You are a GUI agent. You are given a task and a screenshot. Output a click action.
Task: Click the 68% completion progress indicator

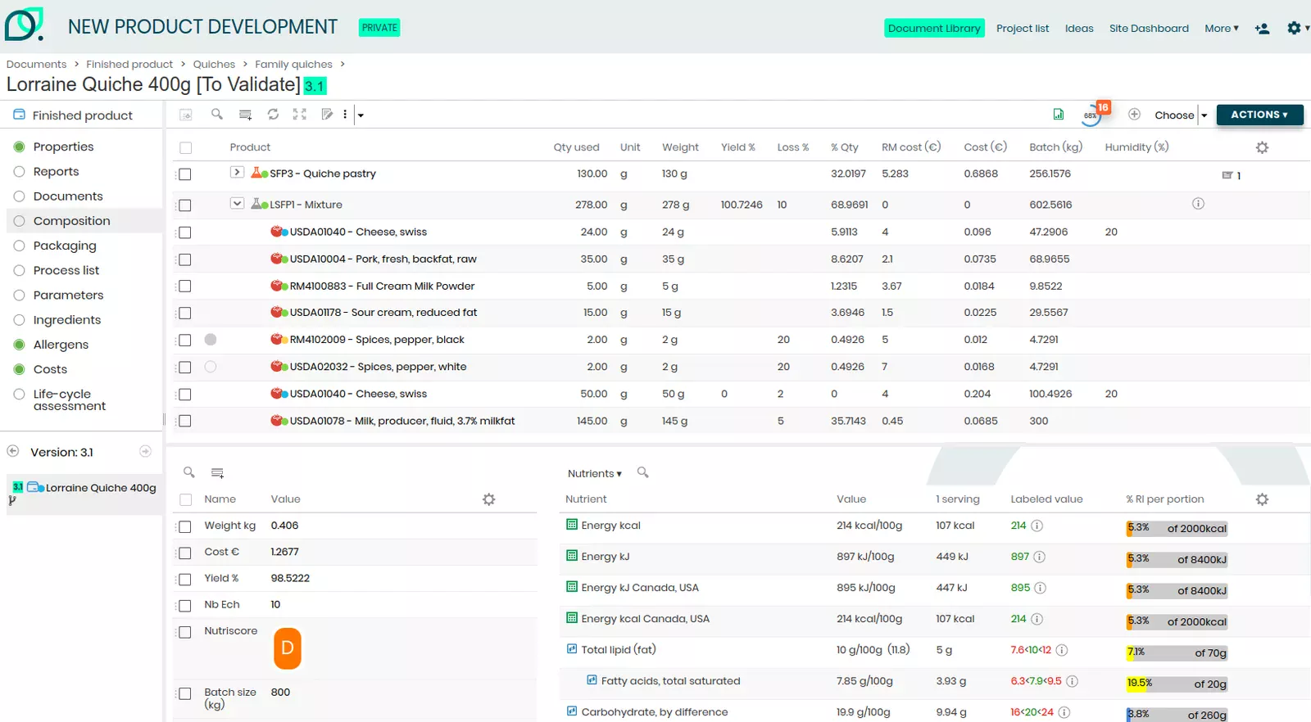[x=1092, y=115]
